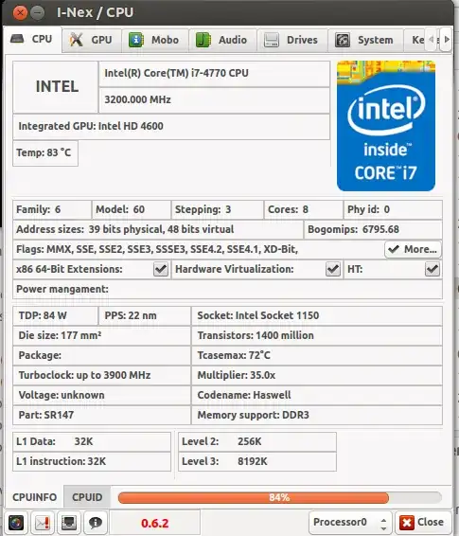This screenshot has width=459, height=536.
Task: Click the Tcasemax: 72°C field
Action: pos(317,355)
